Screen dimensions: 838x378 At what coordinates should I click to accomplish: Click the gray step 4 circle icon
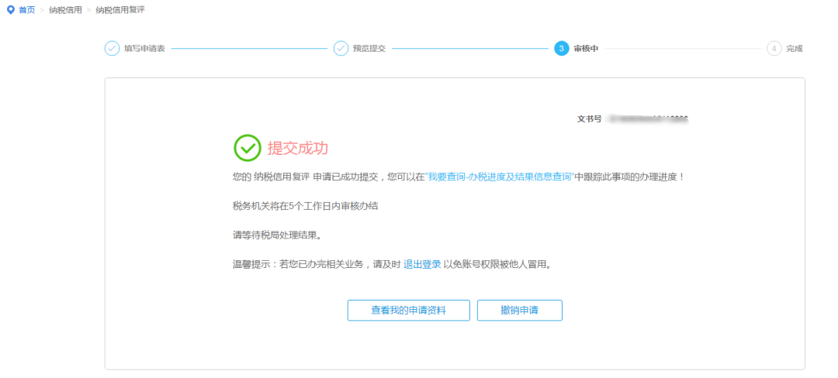(774, 49)
